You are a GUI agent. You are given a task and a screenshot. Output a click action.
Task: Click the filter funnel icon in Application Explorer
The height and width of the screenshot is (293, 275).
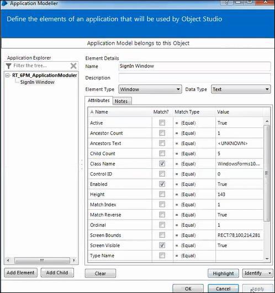tap(9, 66)
